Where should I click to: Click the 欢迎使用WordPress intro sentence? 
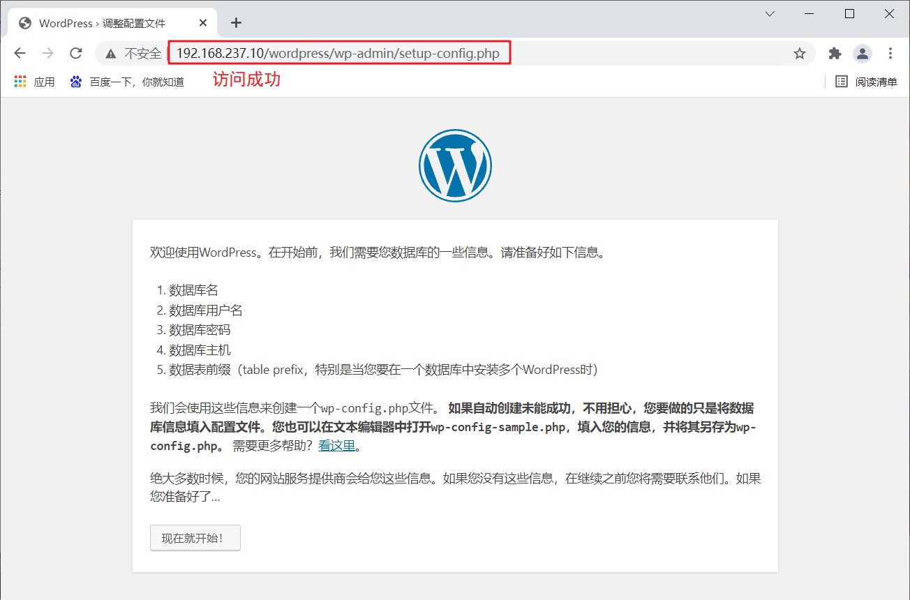tap(378, 253)
